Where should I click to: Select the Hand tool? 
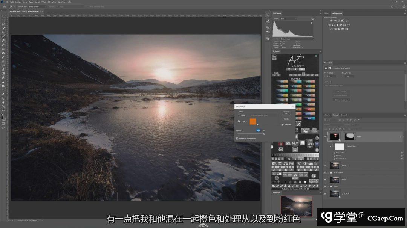click(x=3, y=102)
